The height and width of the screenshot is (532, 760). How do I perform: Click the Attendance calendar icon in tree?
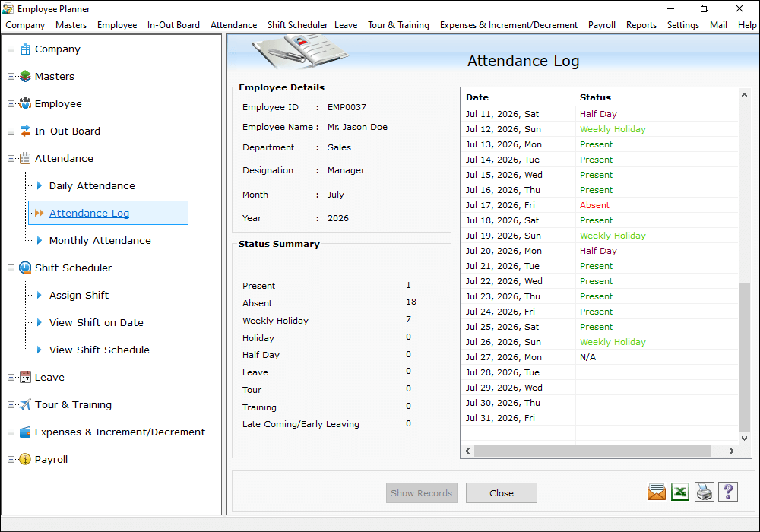25,158
